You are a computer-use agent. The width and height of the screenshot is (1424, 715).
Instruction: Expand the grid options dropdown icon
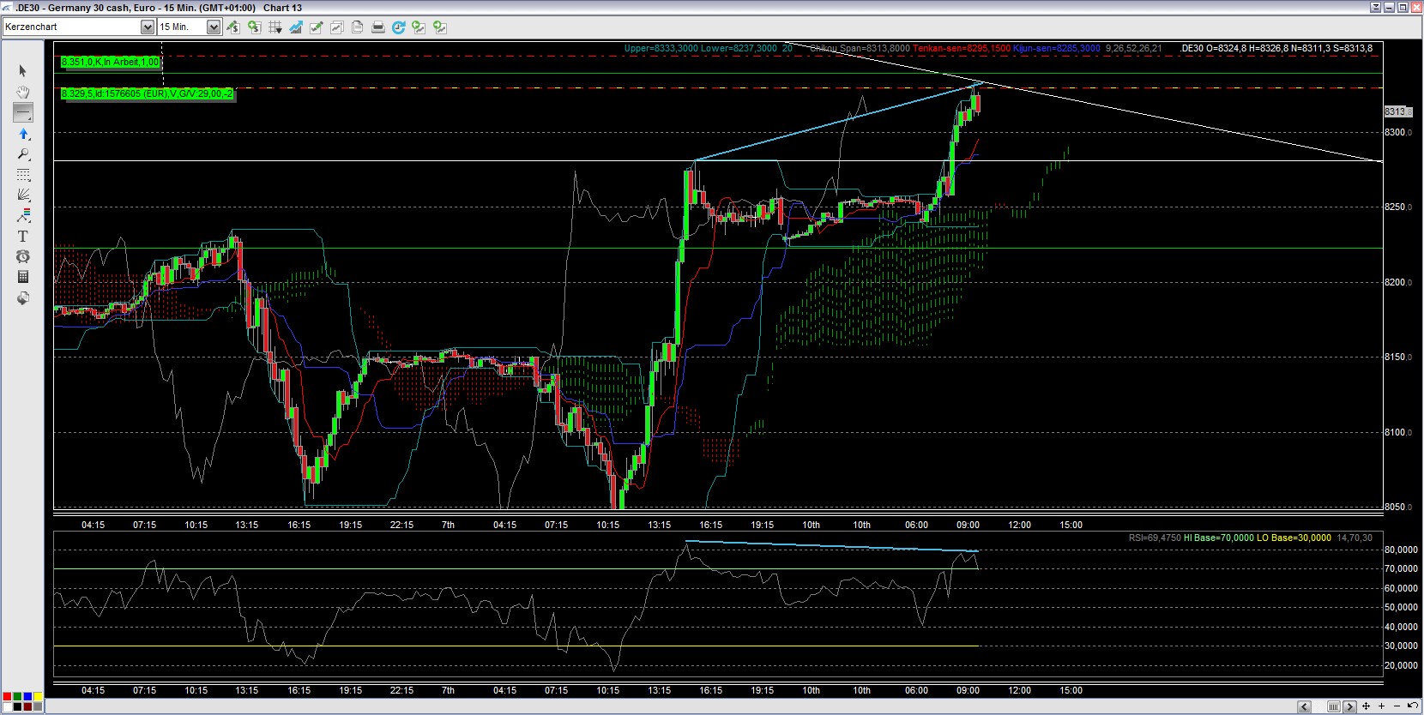(x=275, y=27)
